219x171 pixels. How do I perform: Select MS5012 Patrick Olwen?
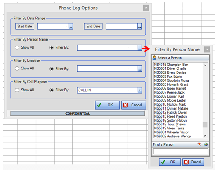pos(170,112)
